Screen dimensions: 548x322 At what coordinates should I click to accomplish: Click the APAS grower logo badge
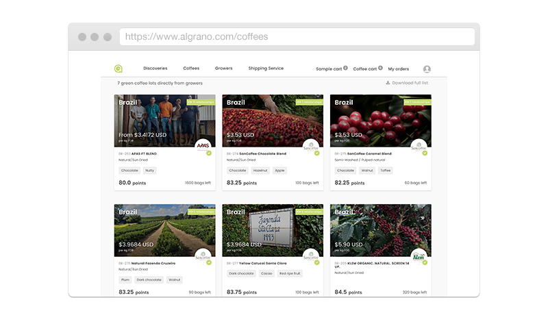click(203, 146)
